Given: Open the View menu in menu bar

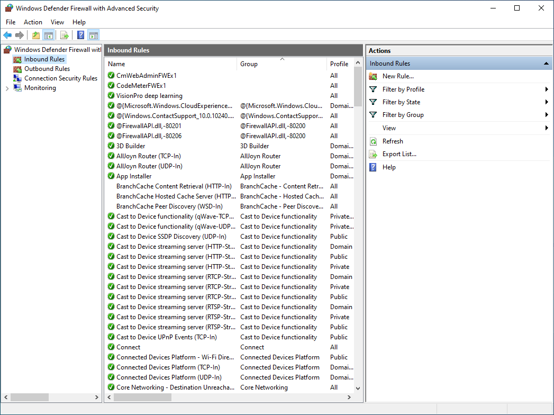Looking at the screenshot, I should click(x=57, y=22).
